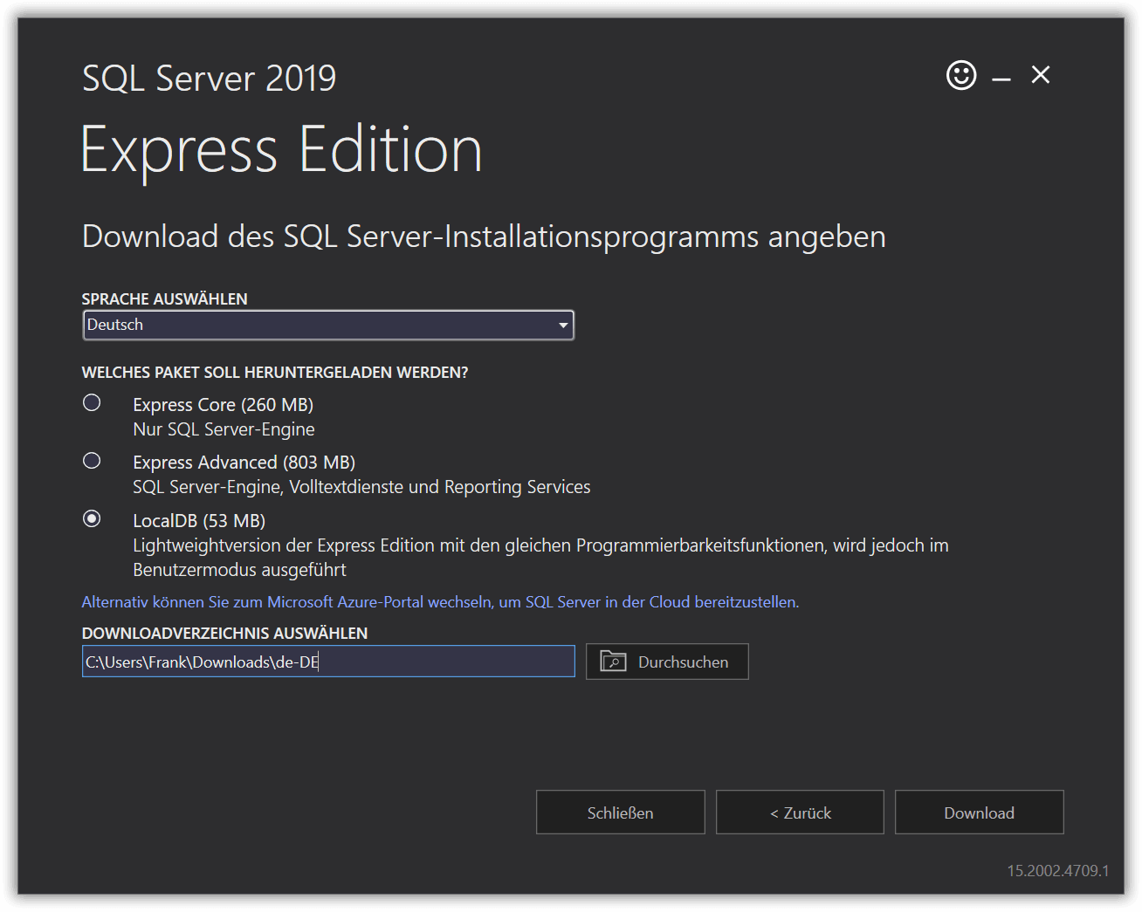Click the Schließen button
The width and height of the screenshot is (1142, 912).
pos(621,813)
